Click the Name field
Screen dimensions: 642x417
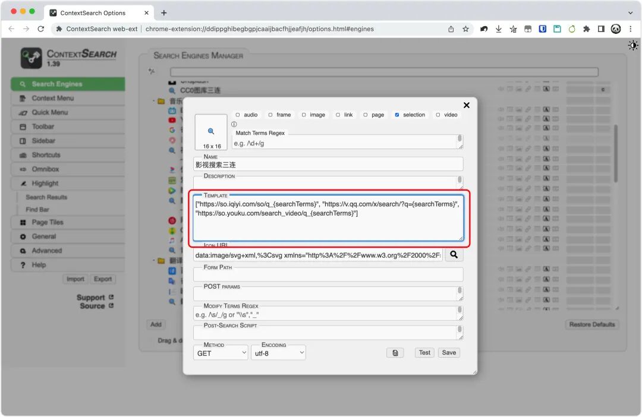click(328, 165)
